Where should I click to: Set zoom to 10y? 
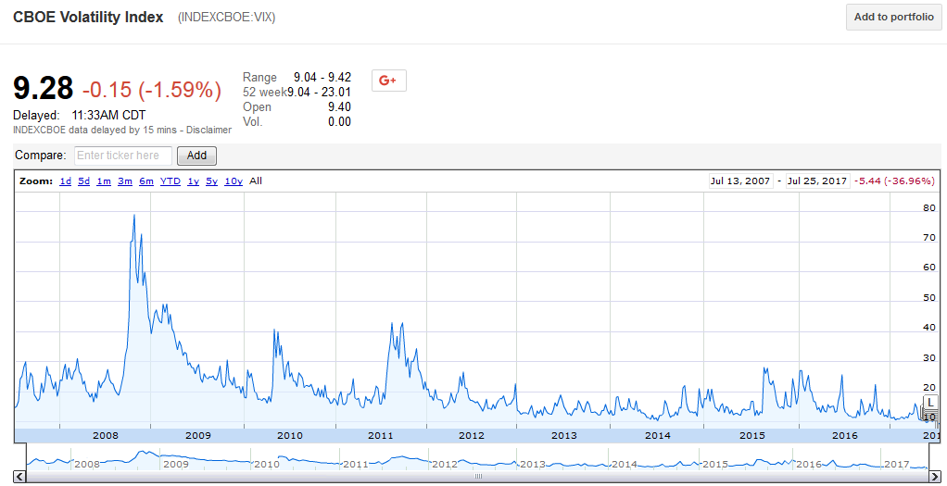234,181
